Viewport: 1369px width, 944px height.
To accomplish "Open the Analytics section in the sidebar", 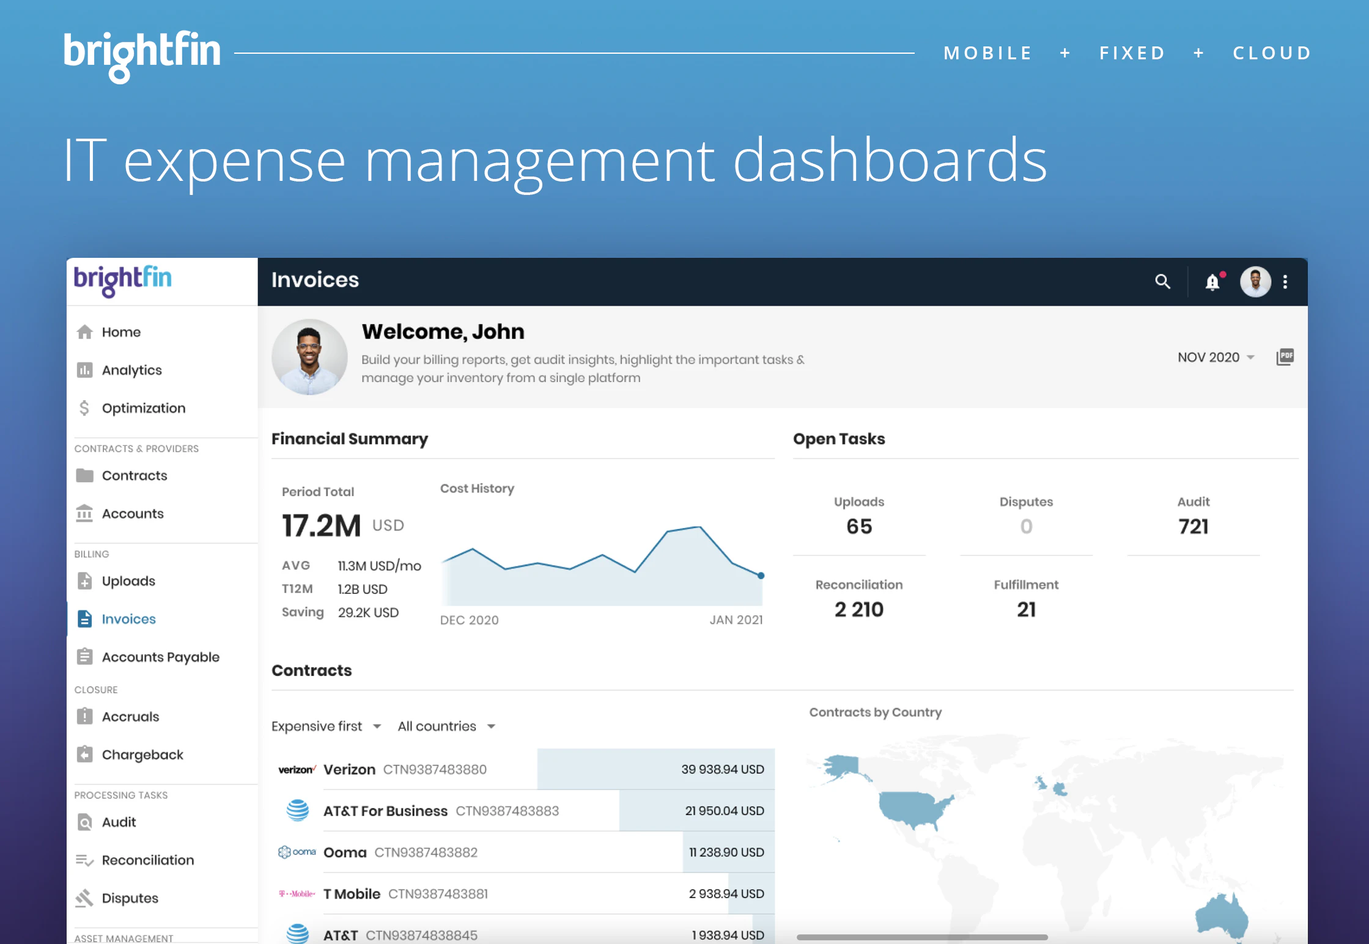I will (131, 370).
